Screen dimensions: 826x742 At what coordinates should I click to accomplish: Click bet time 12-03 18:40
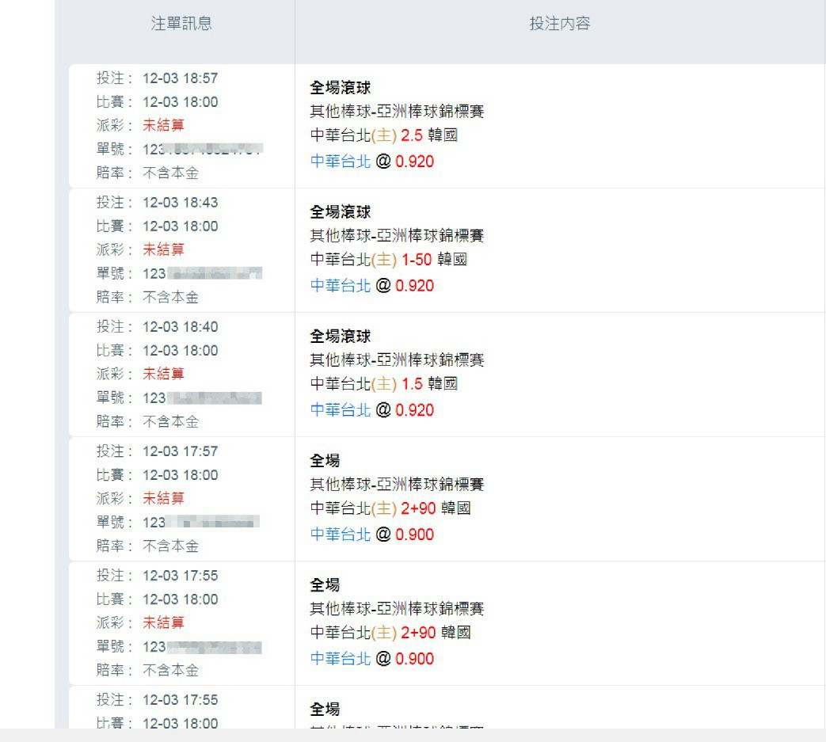[x=180, y=327]
